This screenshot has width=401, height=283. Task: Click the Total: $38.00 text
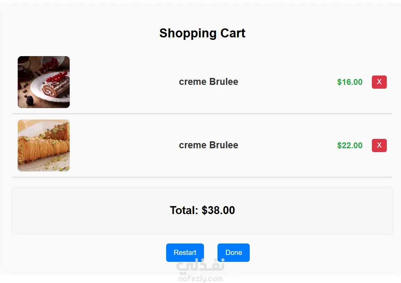coord(202,210)
